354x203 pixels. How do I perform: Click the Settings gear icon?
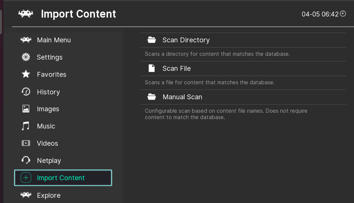click(x=26, y=57)
